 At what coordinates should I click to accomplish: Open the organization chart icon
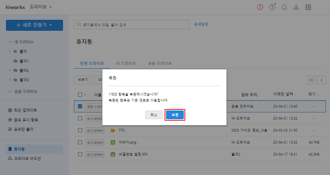[x=296, y=7]
